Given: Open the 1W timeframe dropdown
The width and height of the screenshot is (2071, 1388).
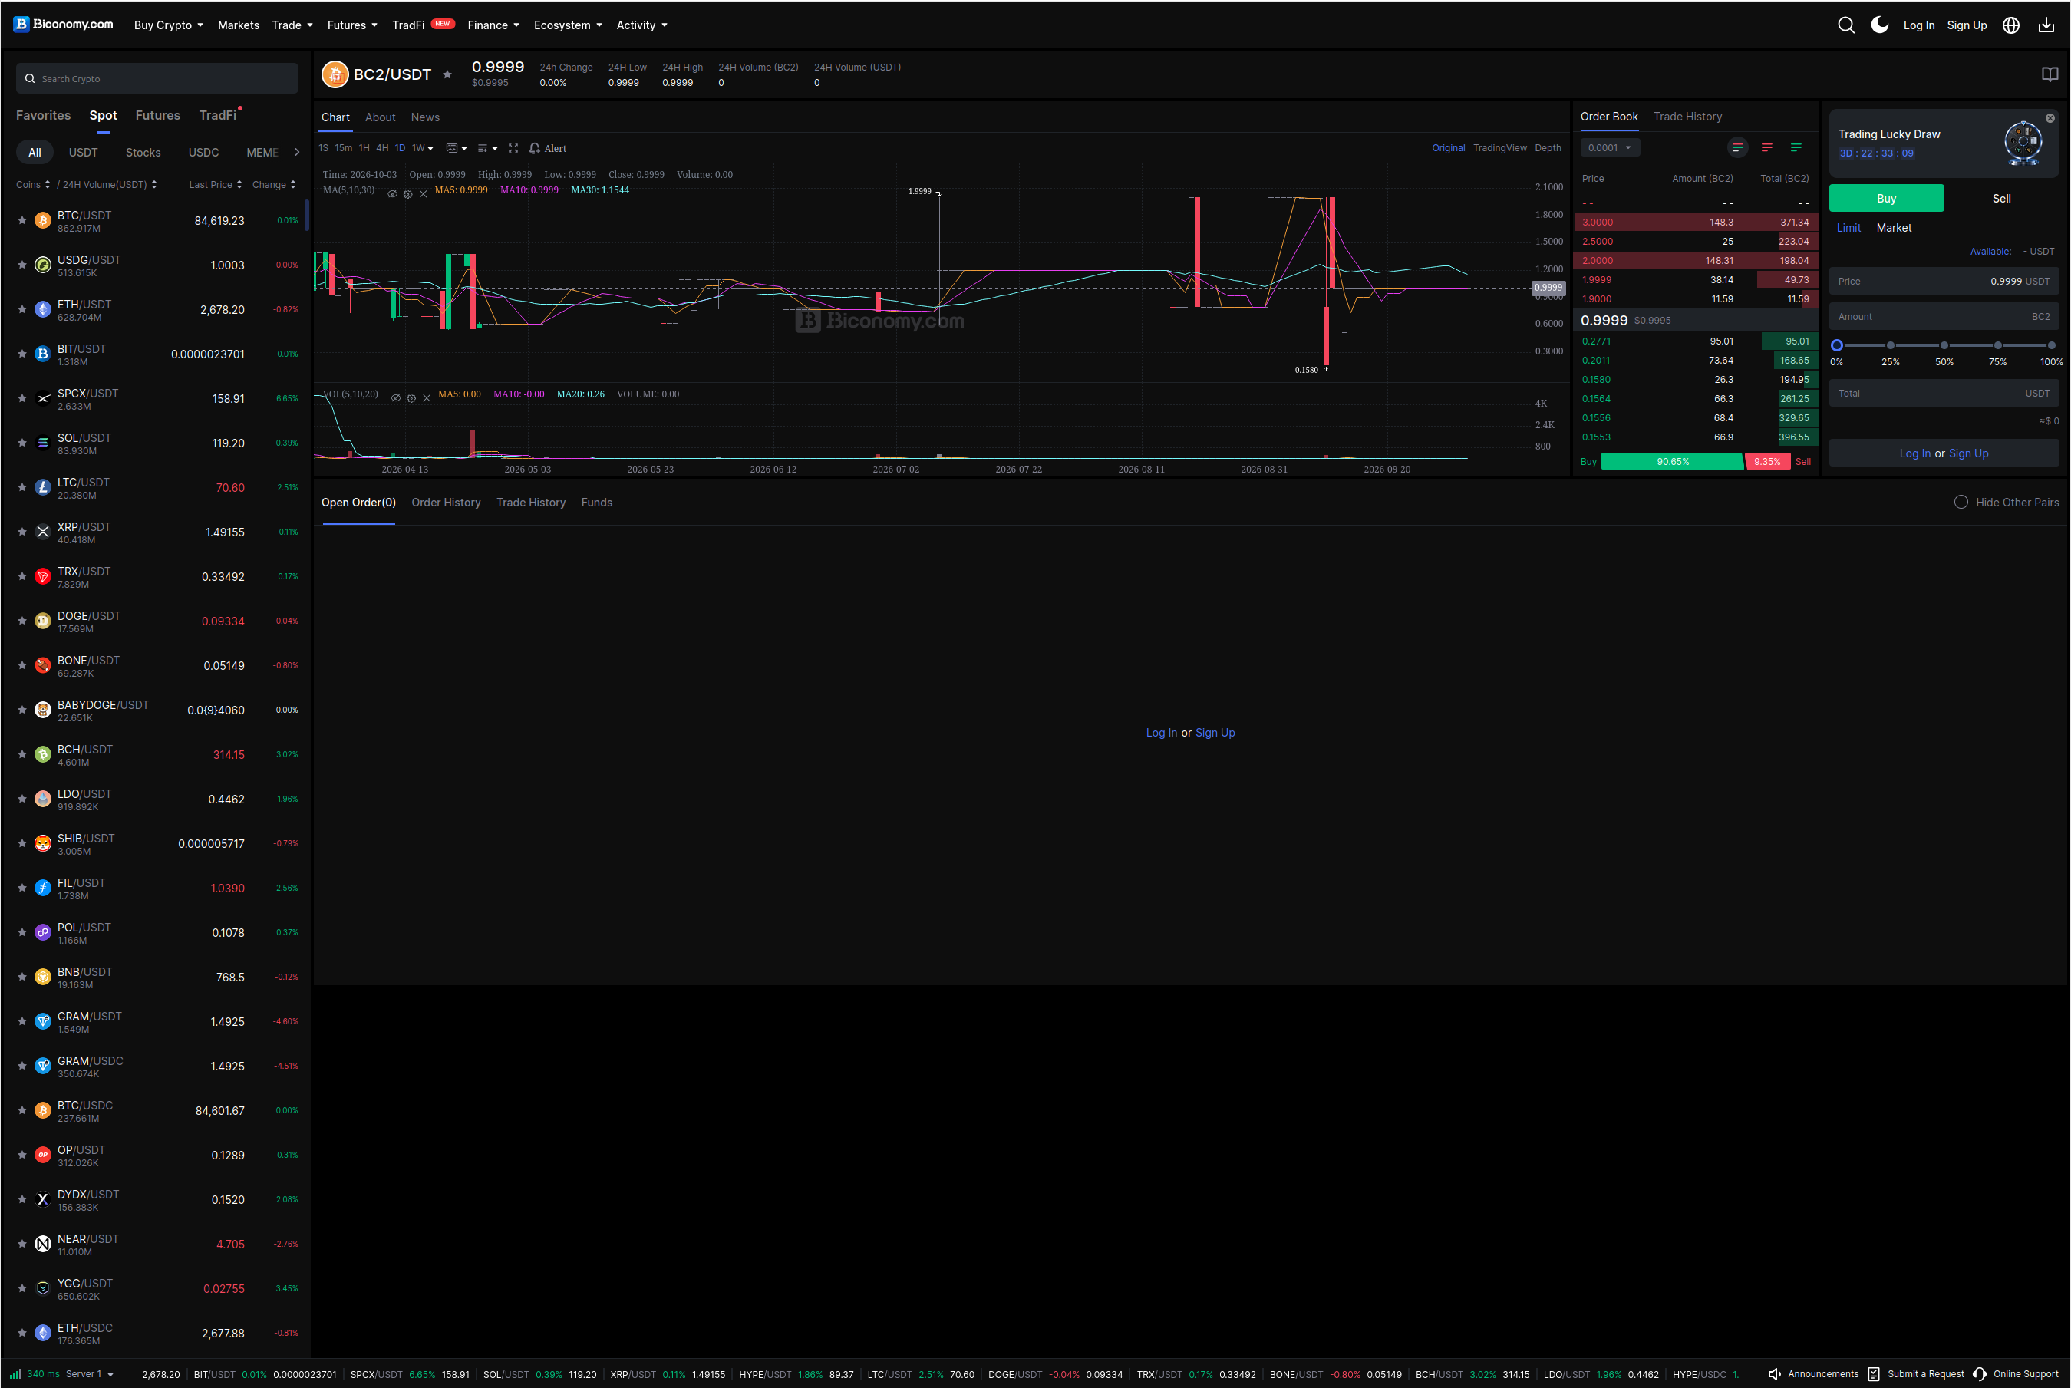Looking at the screenshot, I should (422, 148).
